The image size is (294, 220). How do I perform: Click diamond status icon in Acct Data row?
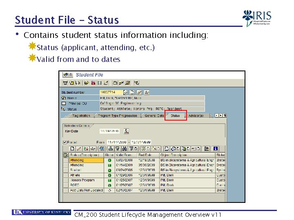tap(109, 190)
